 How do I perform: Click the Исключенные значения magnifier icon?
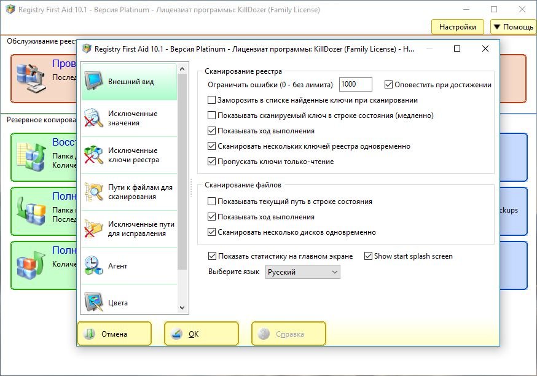tap(94, 118)
